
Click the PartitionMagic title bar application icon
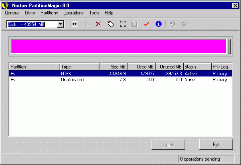5,5
